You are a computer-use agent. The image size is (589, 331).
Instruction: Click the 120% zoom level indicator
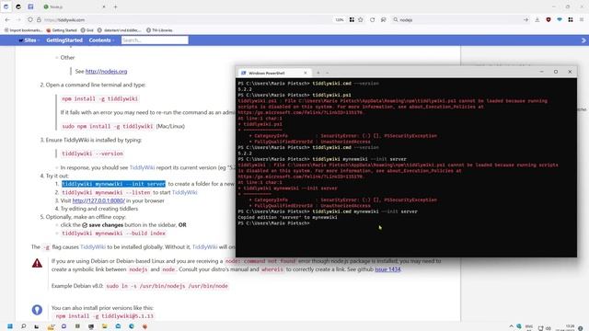(x=340, y=20)
